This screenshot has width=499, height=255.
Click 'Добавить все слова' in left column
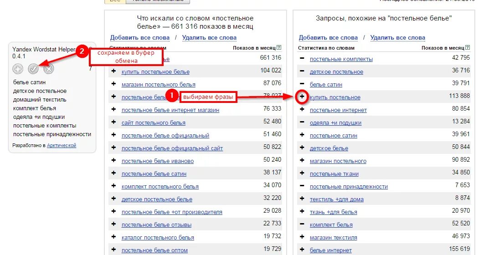(x=140, y=37)
